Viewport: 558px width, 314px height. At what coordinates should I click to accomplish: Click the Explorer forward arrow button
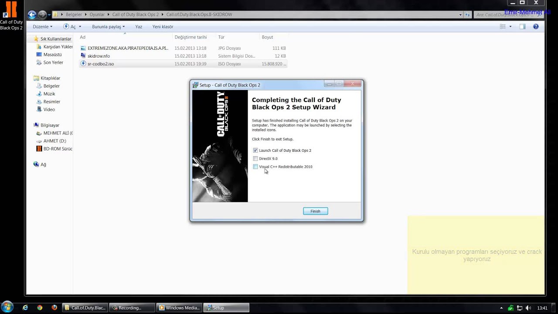[x=42, y=15]
